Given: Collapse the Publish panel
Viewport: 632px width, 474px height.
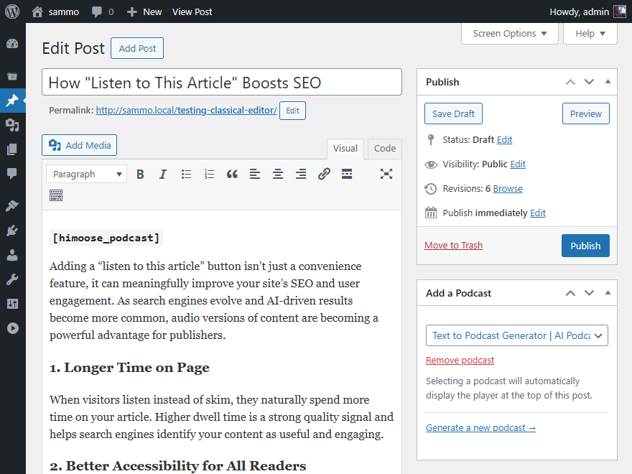Looking at the screenshot, I should [607, 81].
